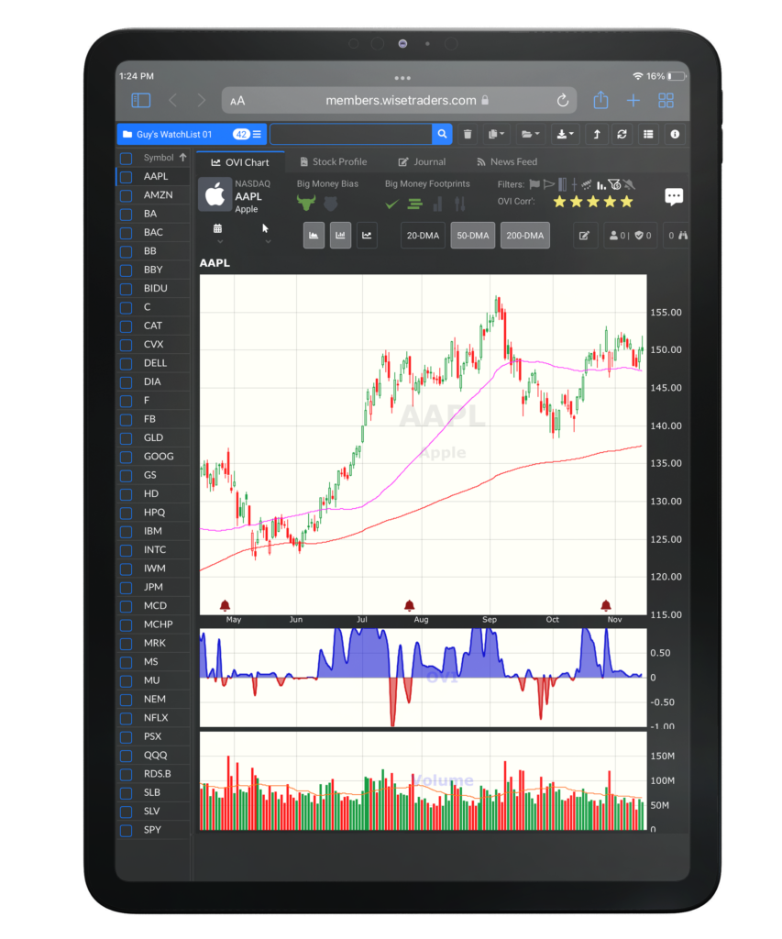Viewport: 782px width, 939px height.
Task: Click the refresh watchlist icon
Action: click(622, 134)
